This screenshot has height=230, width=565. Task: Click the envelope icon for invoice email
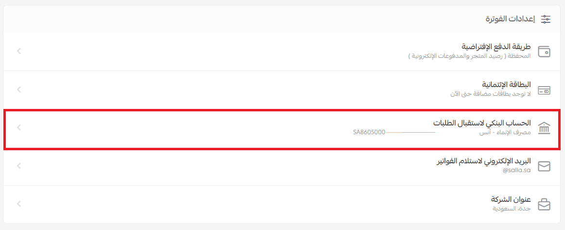coord(544,167)
